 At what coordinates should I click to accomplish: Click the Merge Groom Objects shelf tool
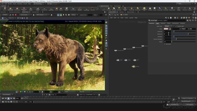24,9
